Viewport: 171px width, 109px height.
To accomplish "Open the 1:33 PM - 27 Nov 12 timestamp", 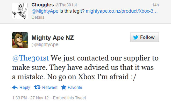I will [x=30, y=98].
